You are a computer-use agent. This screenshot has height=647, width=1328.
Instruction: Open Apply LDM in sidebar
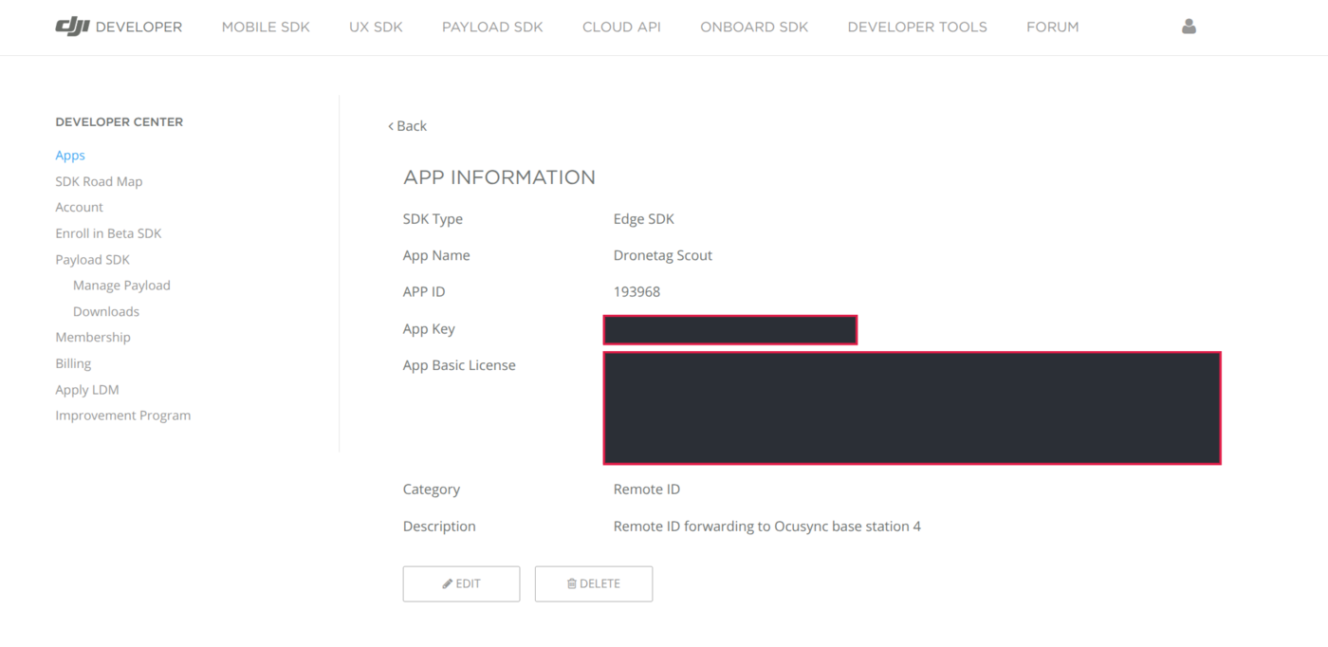[87, 389]
